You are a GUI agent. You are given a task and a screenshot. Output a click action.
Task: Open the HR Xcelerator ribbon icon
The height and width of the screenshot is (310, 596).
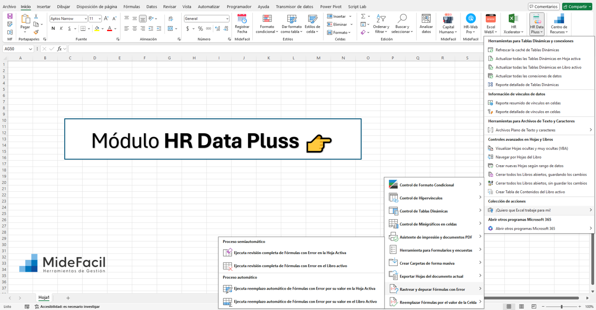(514, 19)
